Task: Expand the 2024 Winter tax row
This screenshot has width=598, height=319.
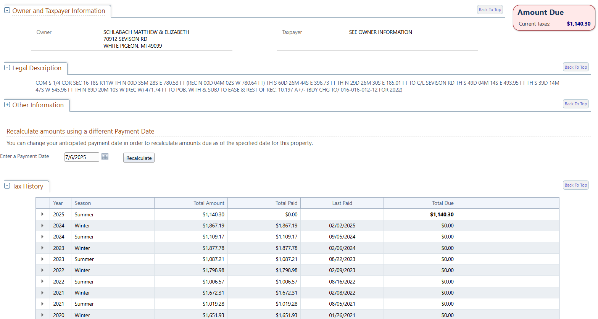Action: tap(42, 226)
